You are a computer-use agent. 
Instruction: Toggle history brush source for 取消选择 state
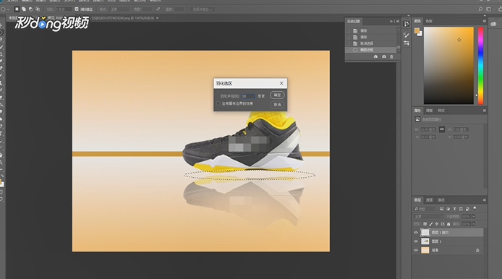349,43
